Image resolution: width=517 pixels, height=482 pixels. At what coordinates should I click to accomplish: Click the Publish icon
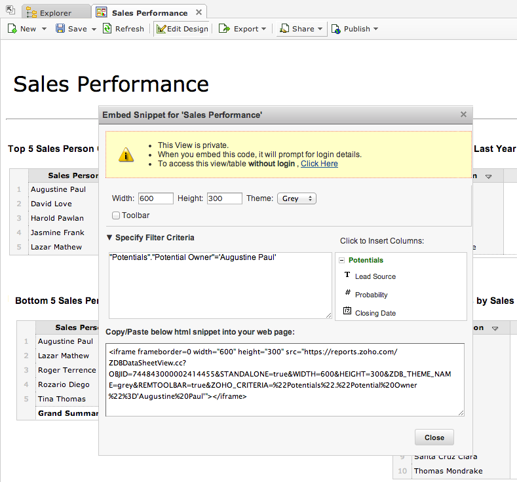(335, 29)
